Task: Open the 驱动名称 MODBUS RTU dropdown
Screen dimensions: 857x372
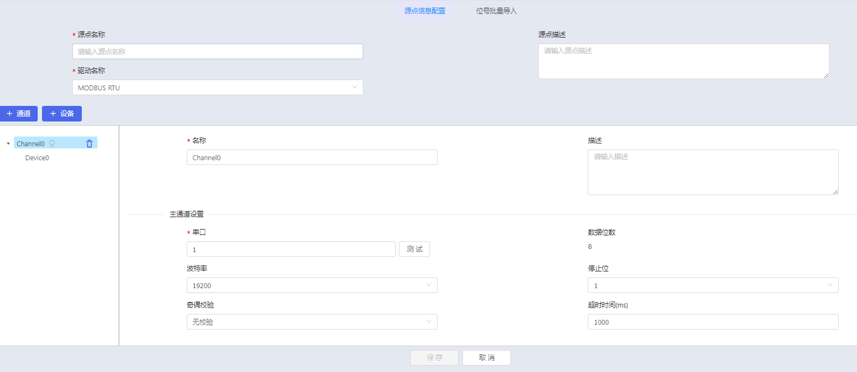Action: [x=217, y=88]
